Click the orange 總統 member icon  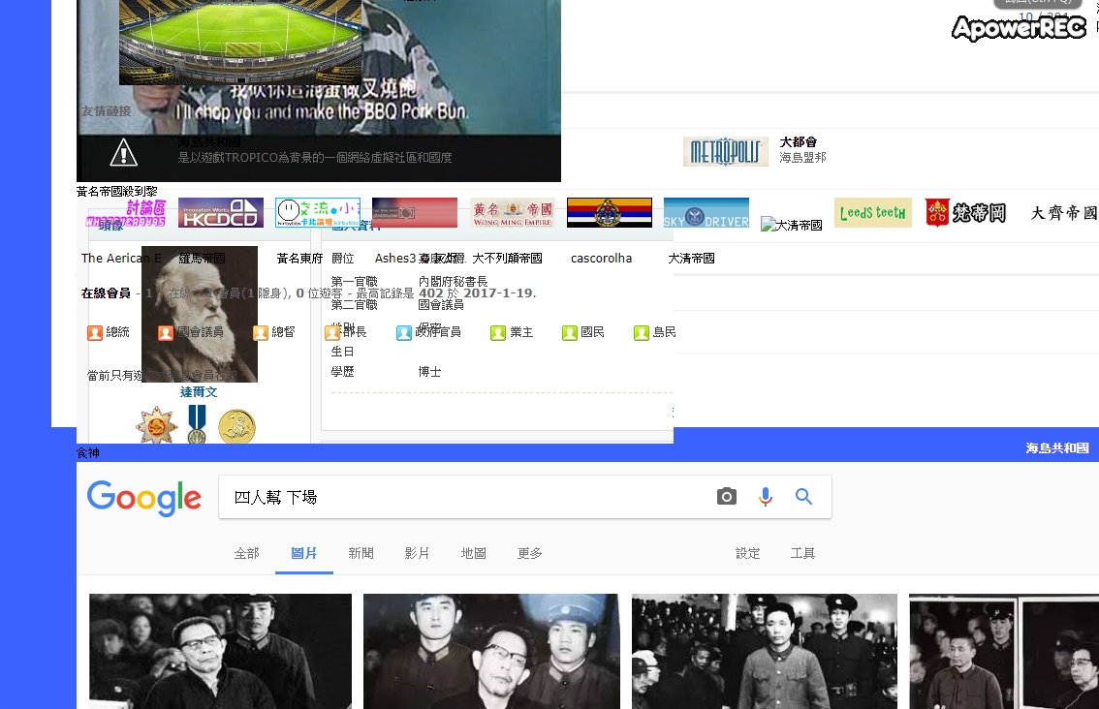[x=95, y=333]
